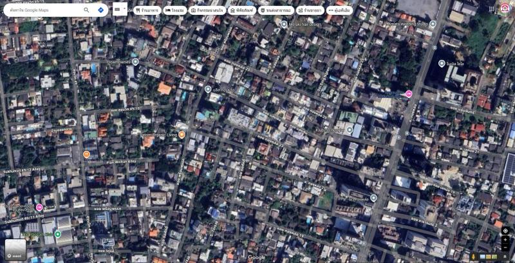Select the hotels category chip
Viewport: 515px width, 263px height.
174,11
